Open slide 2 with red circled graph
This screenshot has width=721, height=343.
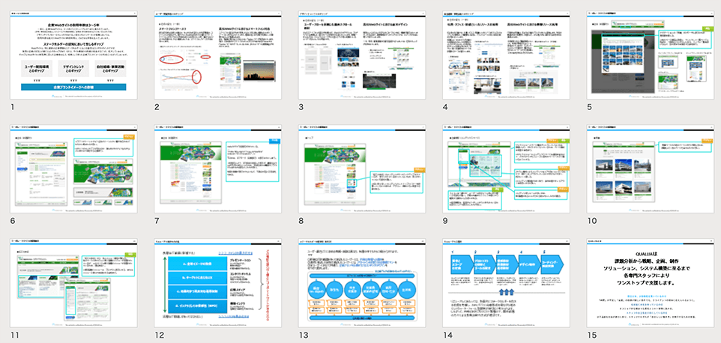coord(217,52)
